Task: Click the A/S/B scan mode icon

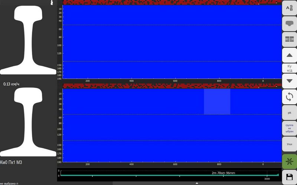Action: tap(290, 8)
